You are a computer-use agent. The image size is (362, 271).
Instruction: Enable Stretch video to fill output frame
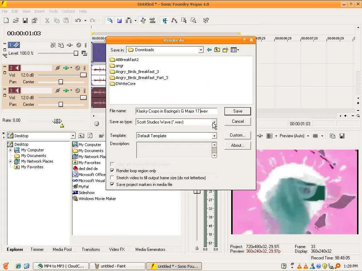(x=112, y=178)
